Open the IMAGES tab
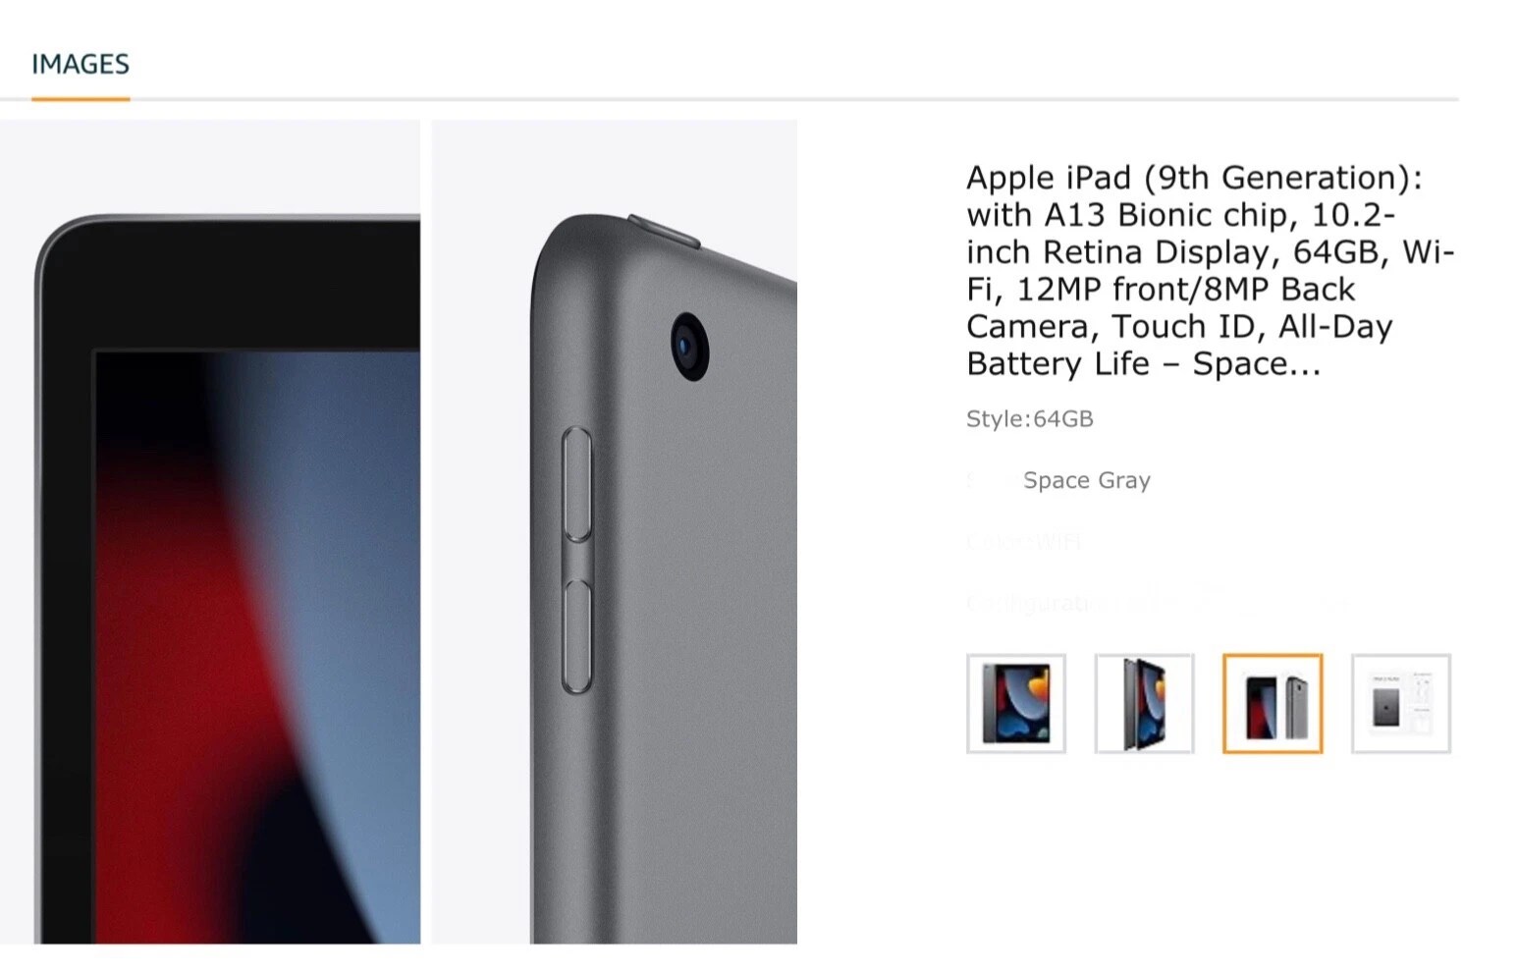Screen dimensions: 1517x973 coord(81,65)
